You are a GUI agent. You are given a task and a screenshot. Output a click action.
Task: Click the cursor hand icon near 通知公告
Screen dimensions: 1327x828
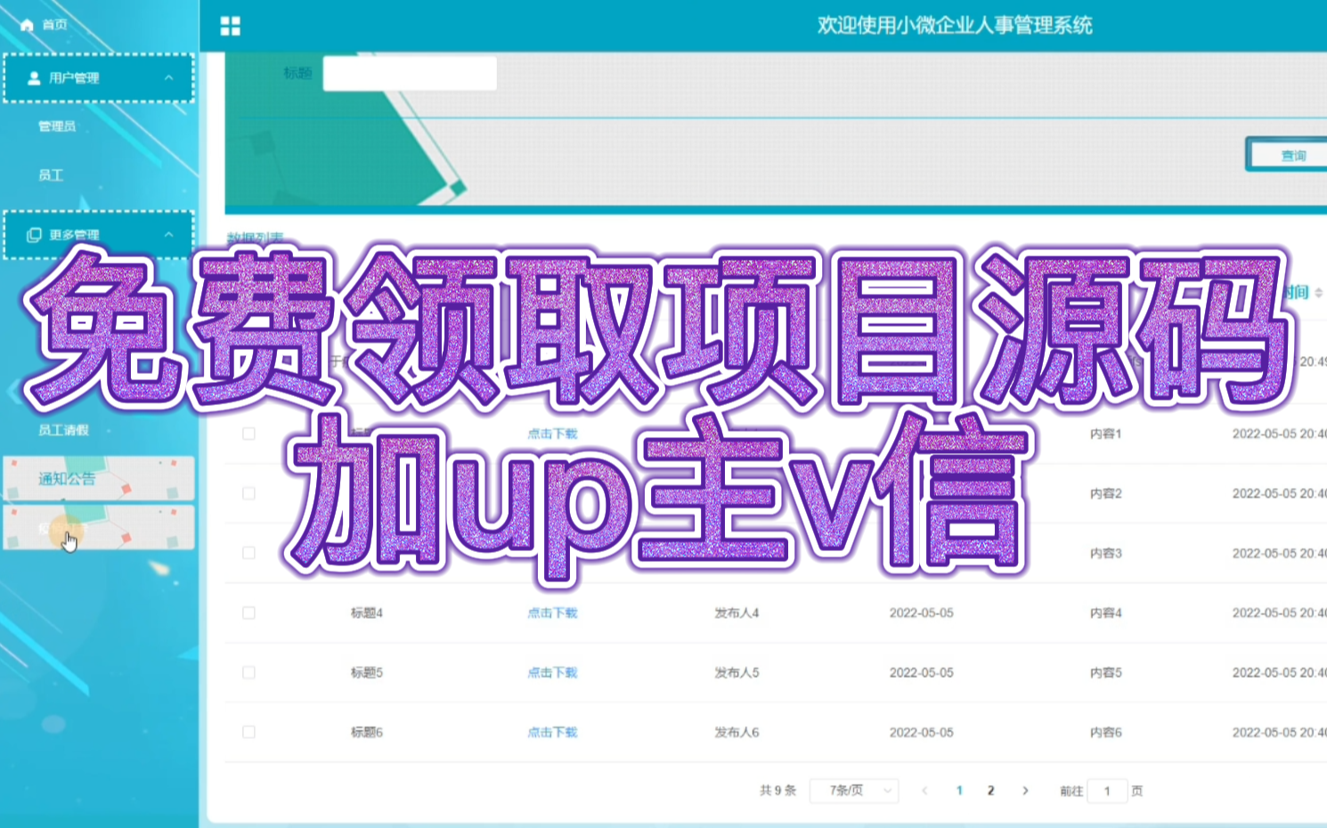point(69,539)
